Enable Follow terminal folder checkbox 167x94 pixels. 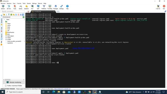(6, 86)
